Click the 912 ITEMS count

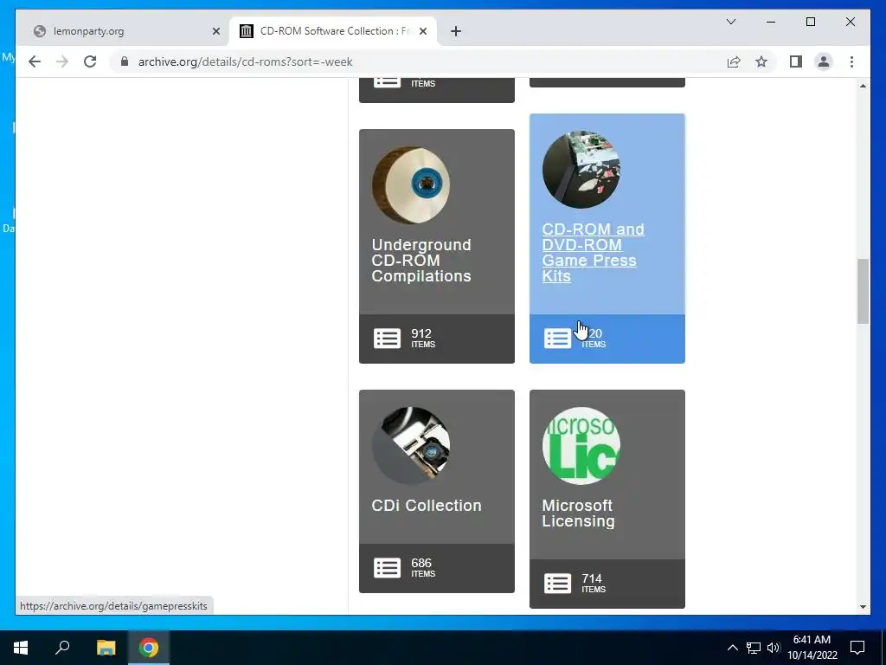422,338
